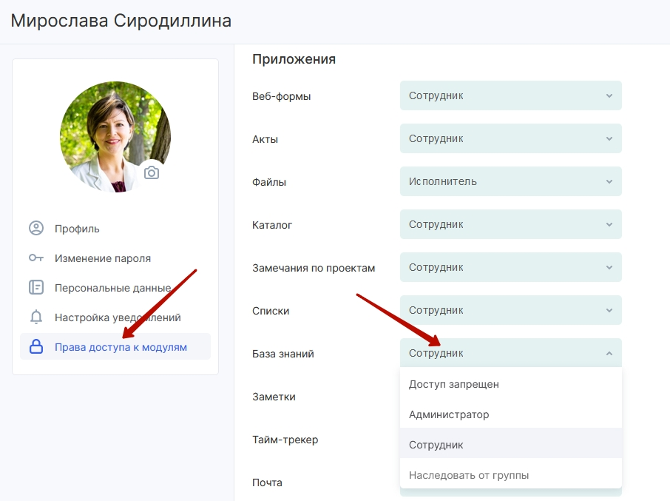Viewport: 670px width, 501px height.
Task: Open Замечания по проектам role dropdown
Action: point(510,267)
